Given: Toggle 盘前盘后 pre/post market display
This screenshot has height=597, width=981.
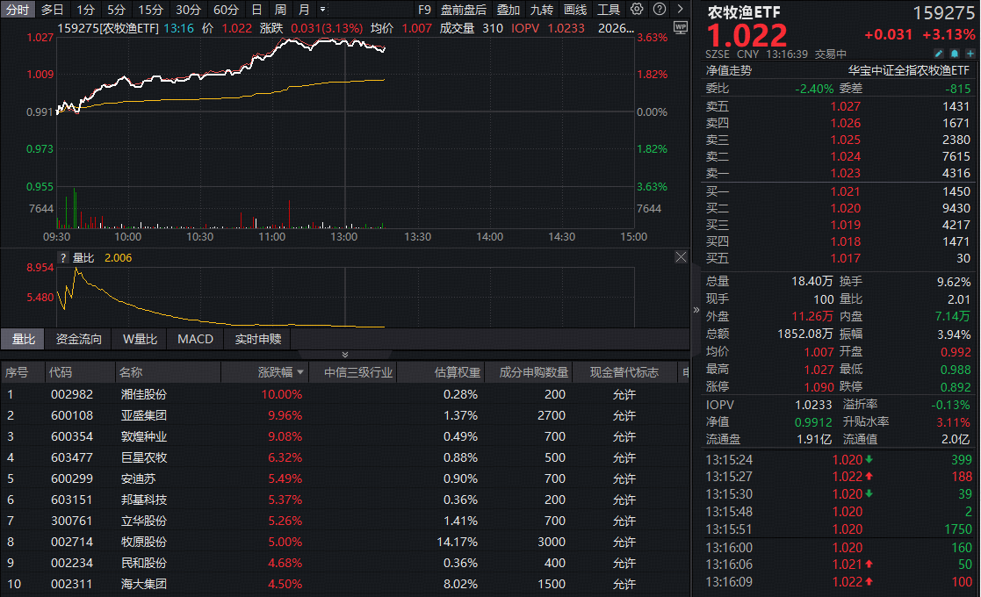Looking at the screenshot, I should tap(463, 9).
